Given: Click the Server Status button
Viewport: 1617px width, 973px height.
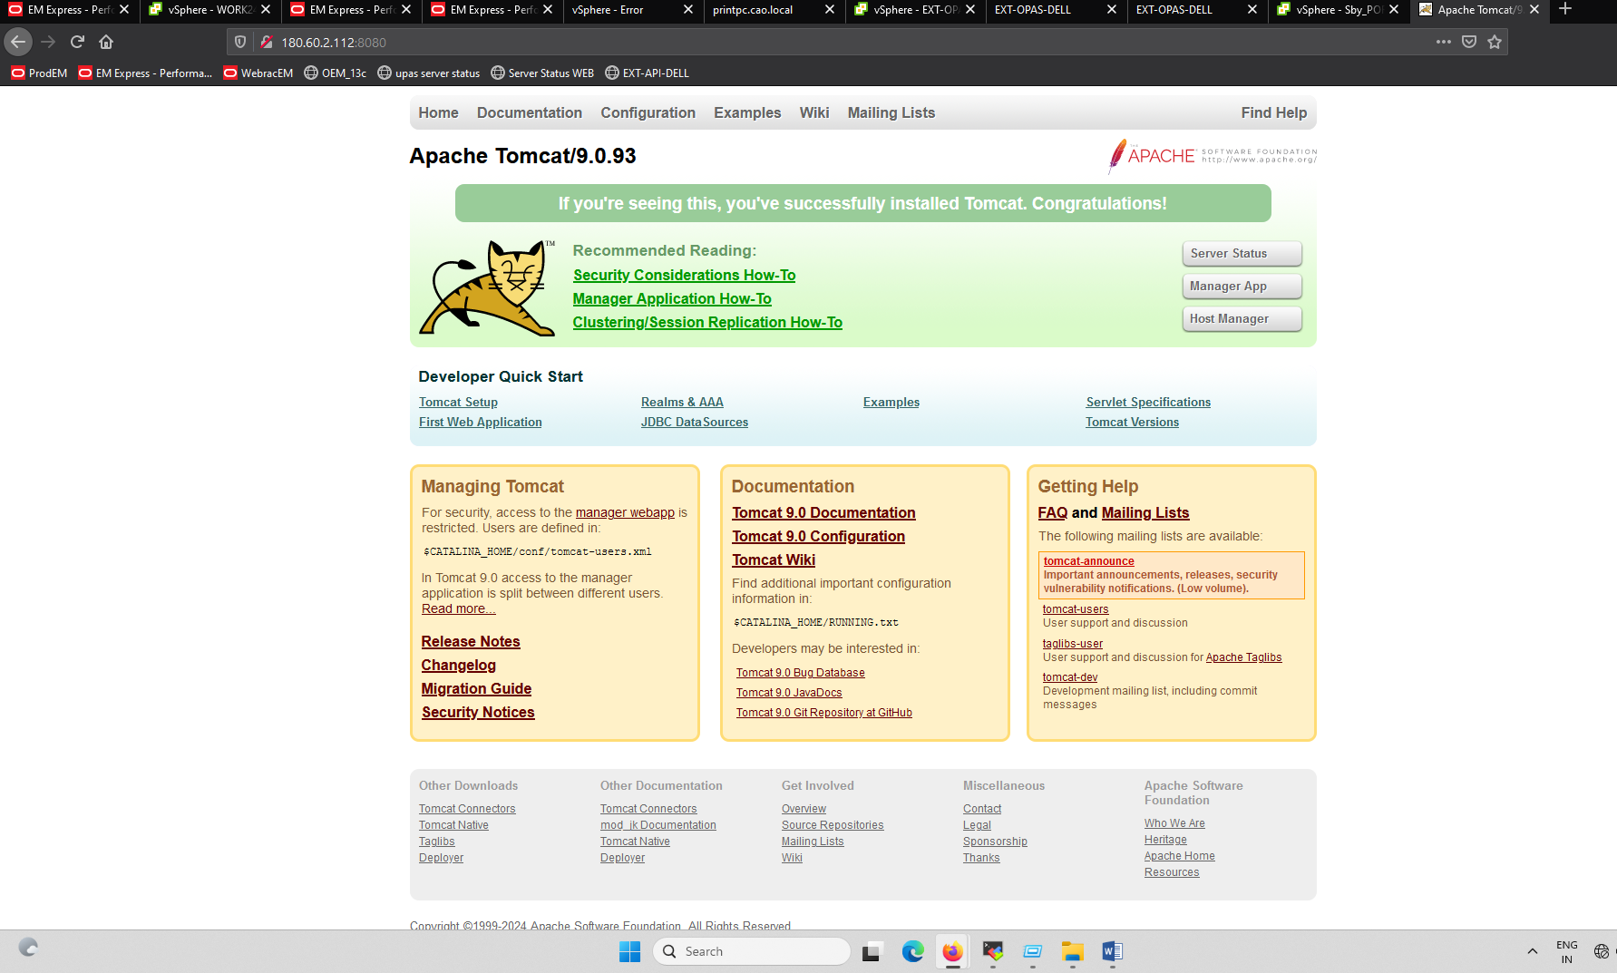Looking at the screenshot, I should [x=1241, y=254].
